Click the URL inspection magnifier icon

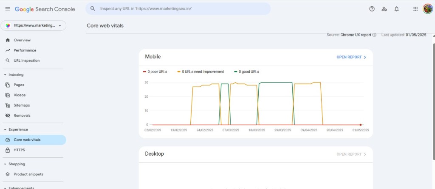coord(8,60)
